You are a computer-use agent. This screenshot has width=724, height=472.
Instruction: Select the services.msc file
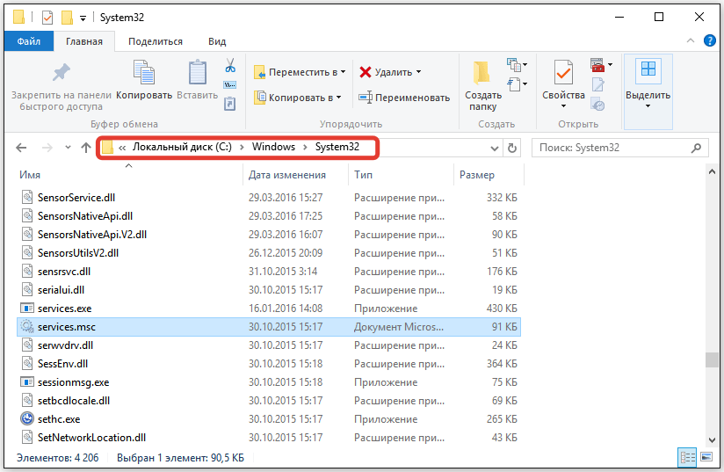coord(269,327)
